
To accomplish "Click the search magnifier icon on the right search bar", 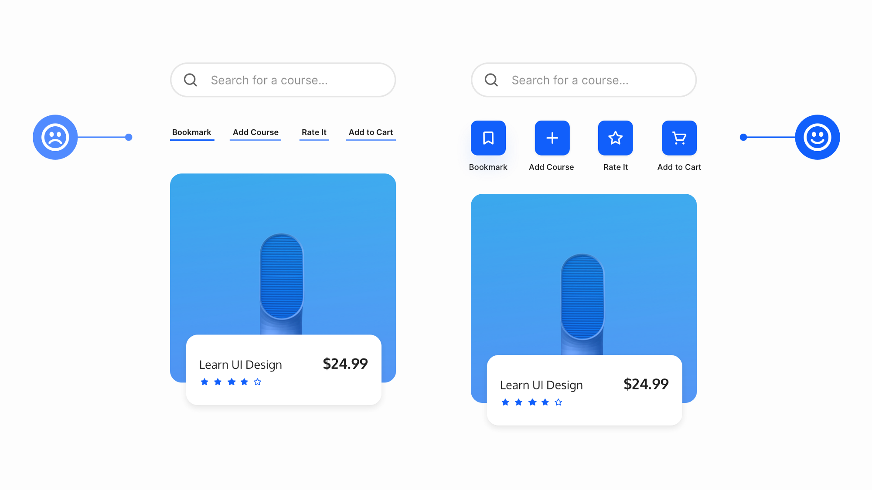I will click(x=491, y=80).
